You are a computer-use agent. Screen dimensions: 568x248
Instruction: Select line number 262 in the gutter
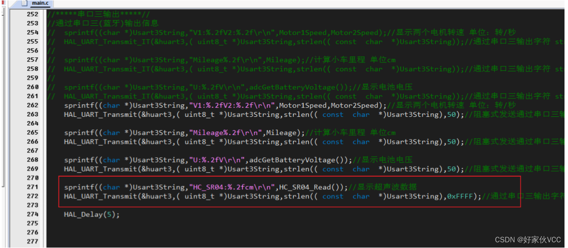click(x=32, y=105)
